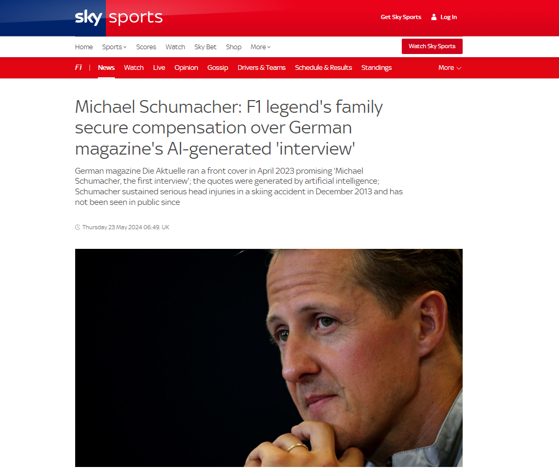559x476 pixels.
Task: Expand the Sports dropdown menu
Action: (x=114, y=47)
